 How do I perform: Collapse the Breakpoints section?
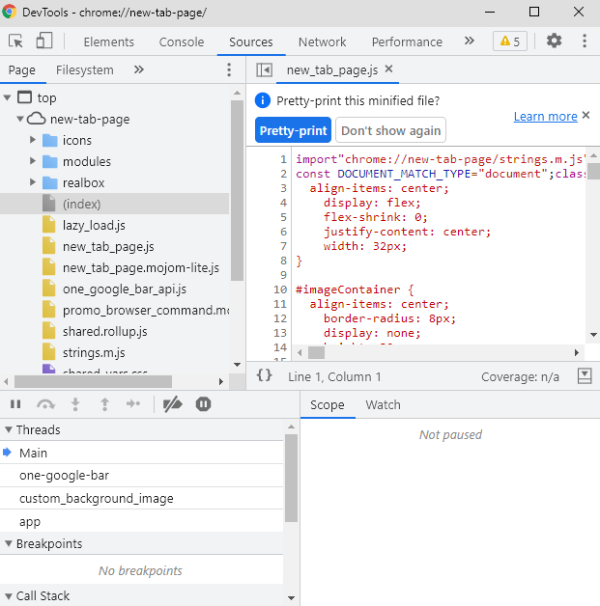tap(9, 544)
